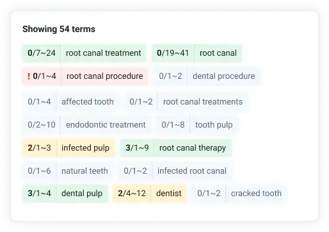
Task: Click the 3/1~9 count badge
Action: click(137, 148)
